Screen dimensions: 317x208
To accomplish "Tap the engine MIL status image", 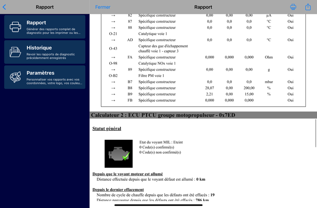I will pyautogui.click(x=118, y=154).
